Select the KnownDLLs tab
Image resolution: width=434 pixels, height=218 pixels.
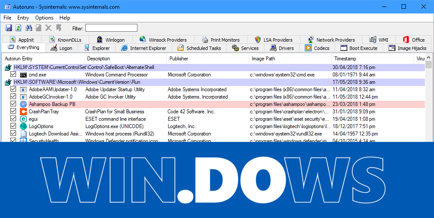65,40
